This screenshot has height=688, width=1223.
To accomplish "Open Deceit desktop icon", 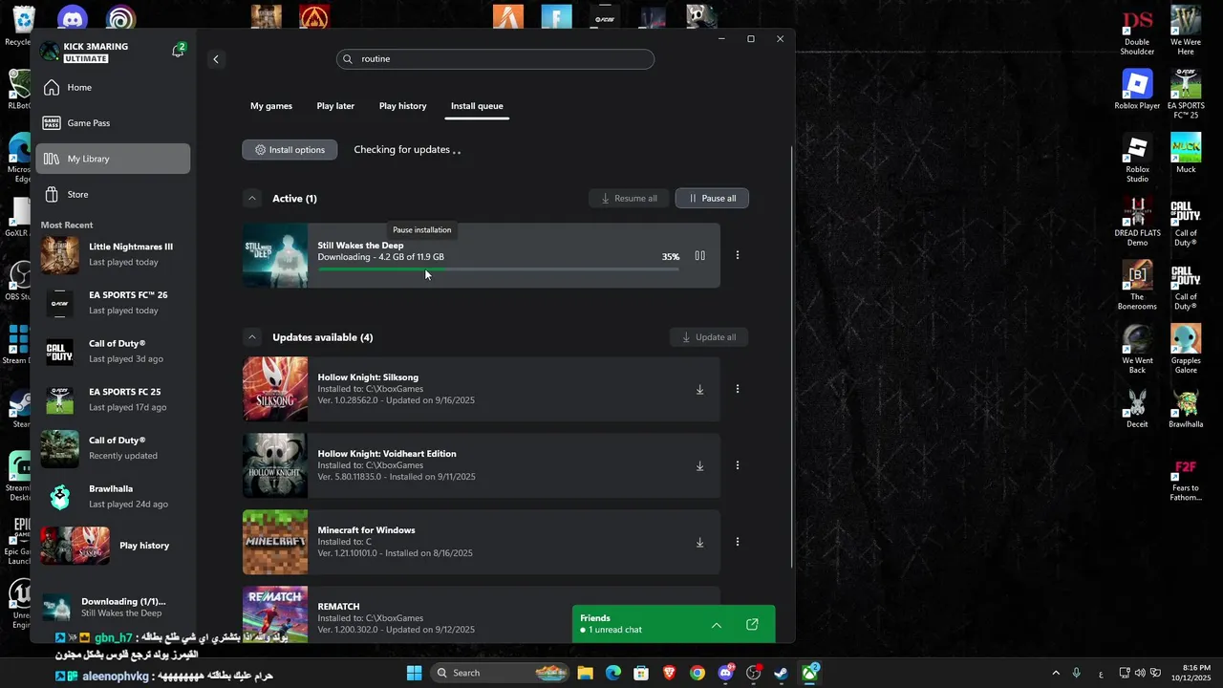I will click(x=1137, y=409).
